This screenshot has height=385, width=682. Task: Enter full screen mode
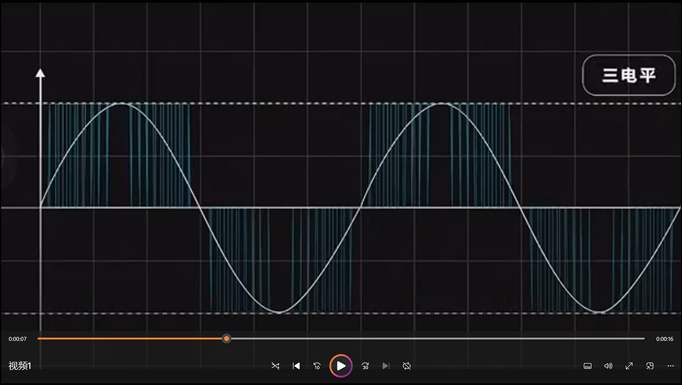[x=629, y=366]
